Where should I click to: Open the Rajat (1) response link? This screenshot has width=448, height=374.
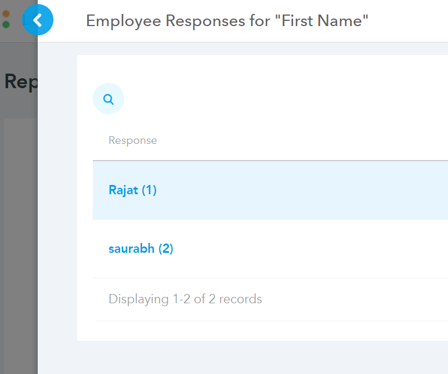tap(132, 190)
